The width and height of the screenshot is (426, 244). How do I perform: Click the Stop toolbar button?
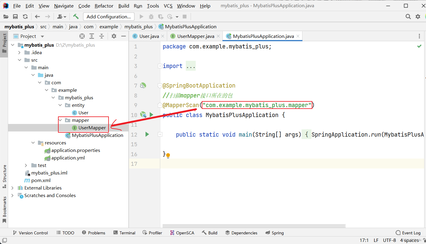coord(185,17)
